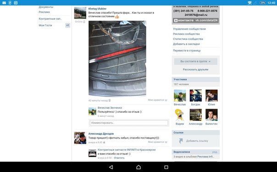Image resolution: width=277 pixels, height=172 pixels.
Task: Open Мои Гости in the left menu
Action: [45, 25]
